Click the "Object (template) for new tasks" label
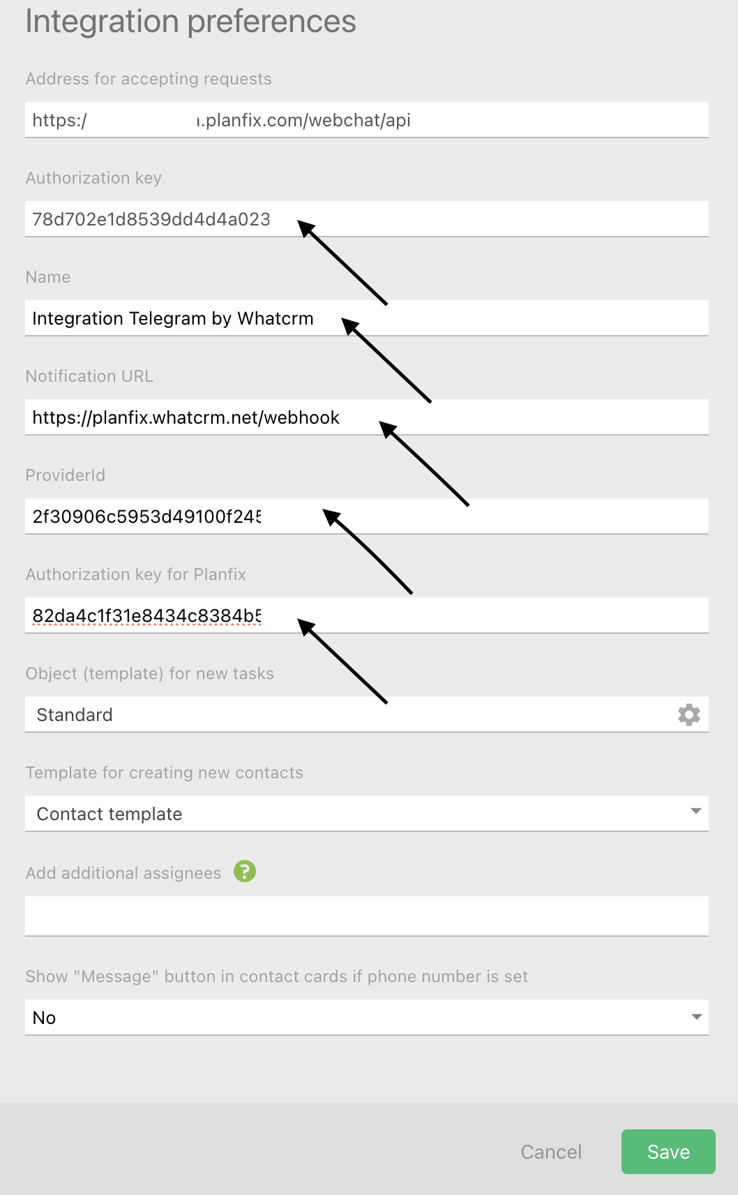Viewport: 738px width, 1195px height. [x=149, y=674]
